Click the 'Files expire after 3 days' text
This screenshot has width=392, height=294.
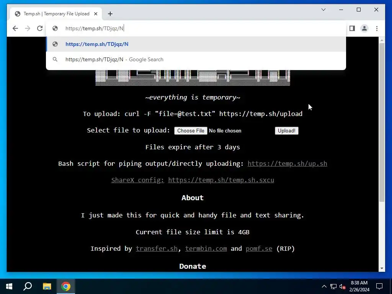(193, 147)
